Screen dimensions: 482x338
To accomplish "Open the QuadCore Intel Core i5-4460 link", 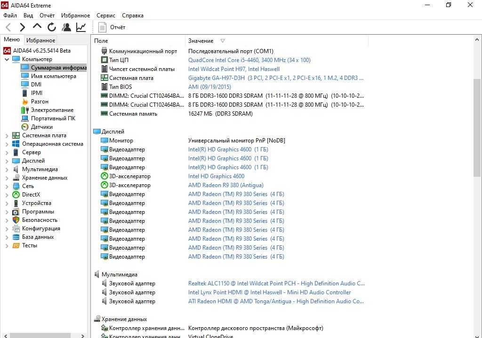I will 249,60.
